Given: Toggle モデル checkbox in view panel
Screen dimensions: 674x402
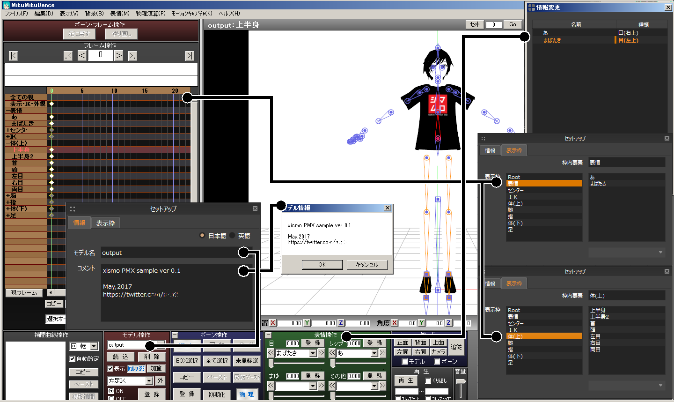Looking at the screenshot, I should click(x=405, y=362).
